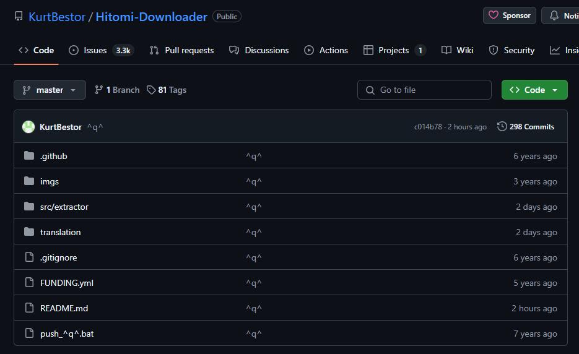The height and width of the screenshot is (354, 579).
Task: Click the branch icon next to 1 Branch
Action: pos(98,90)
